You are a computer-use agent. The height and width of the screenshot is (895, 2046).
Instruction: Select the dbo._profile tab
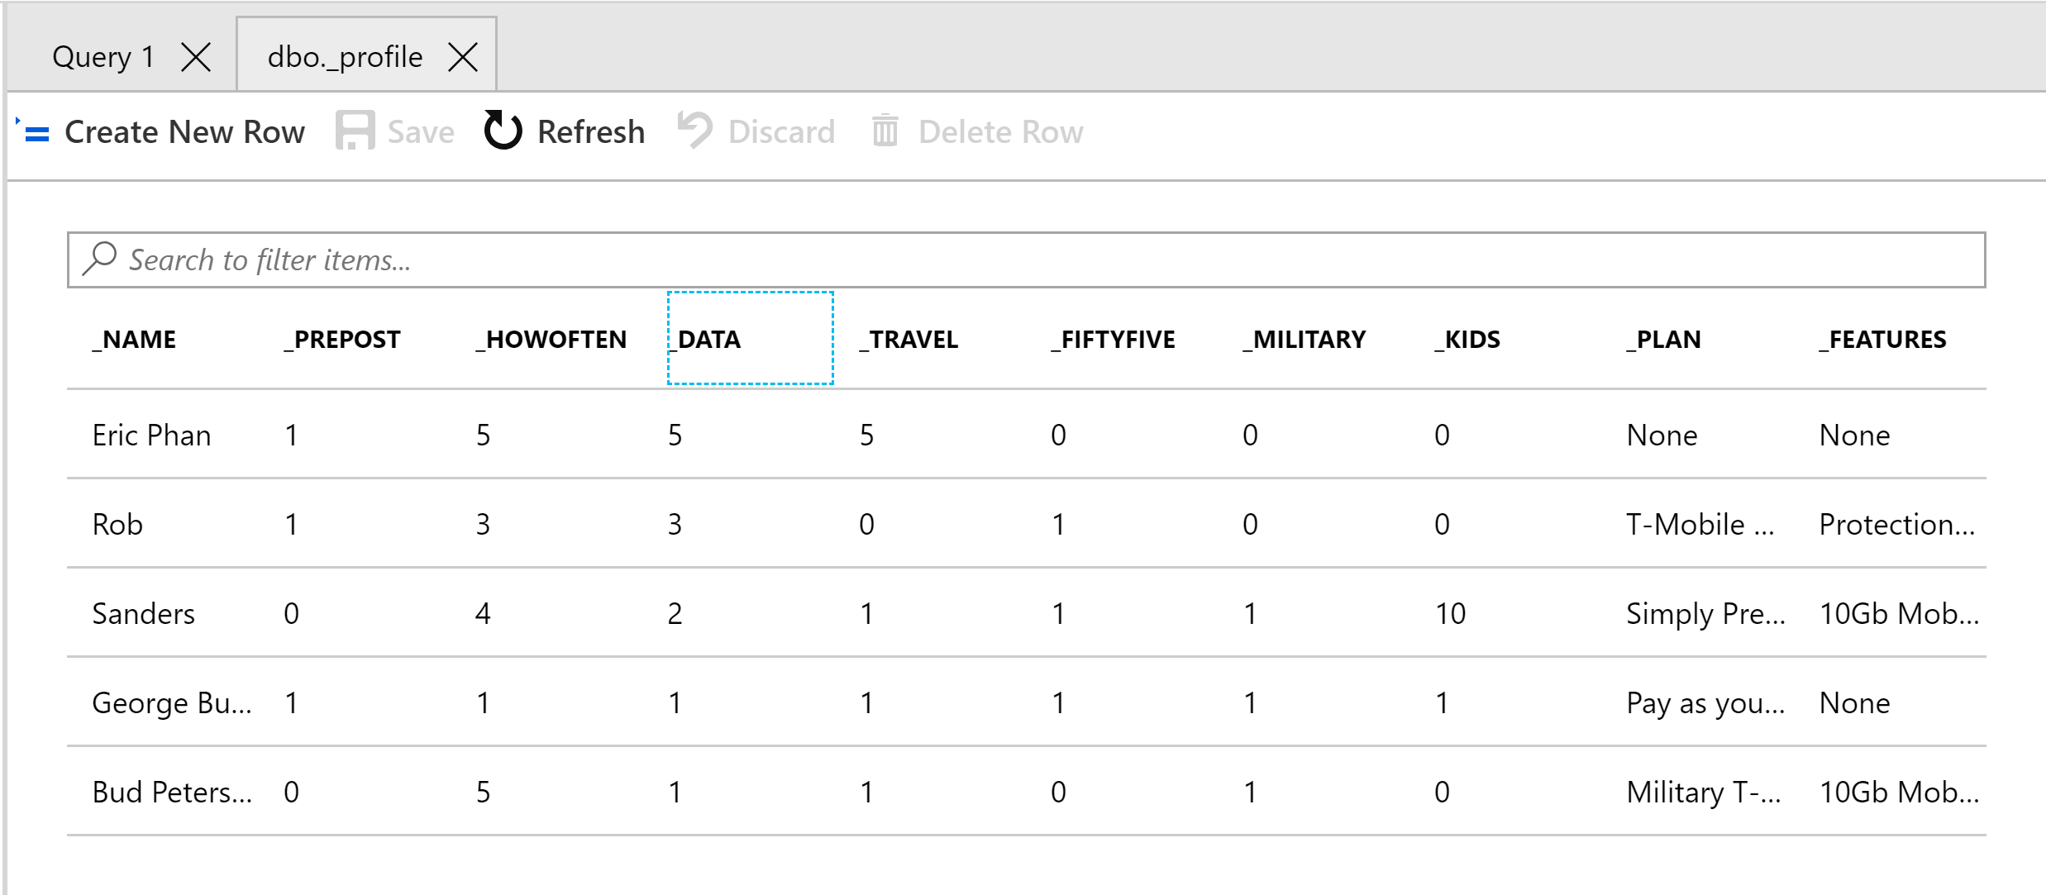(345, 57)
